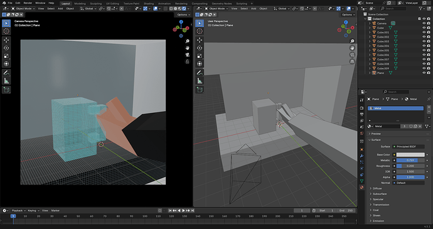The height and width of the screenshot is (229, 433).
Task: Open the Output properties tab
Action: coord(361,114)
